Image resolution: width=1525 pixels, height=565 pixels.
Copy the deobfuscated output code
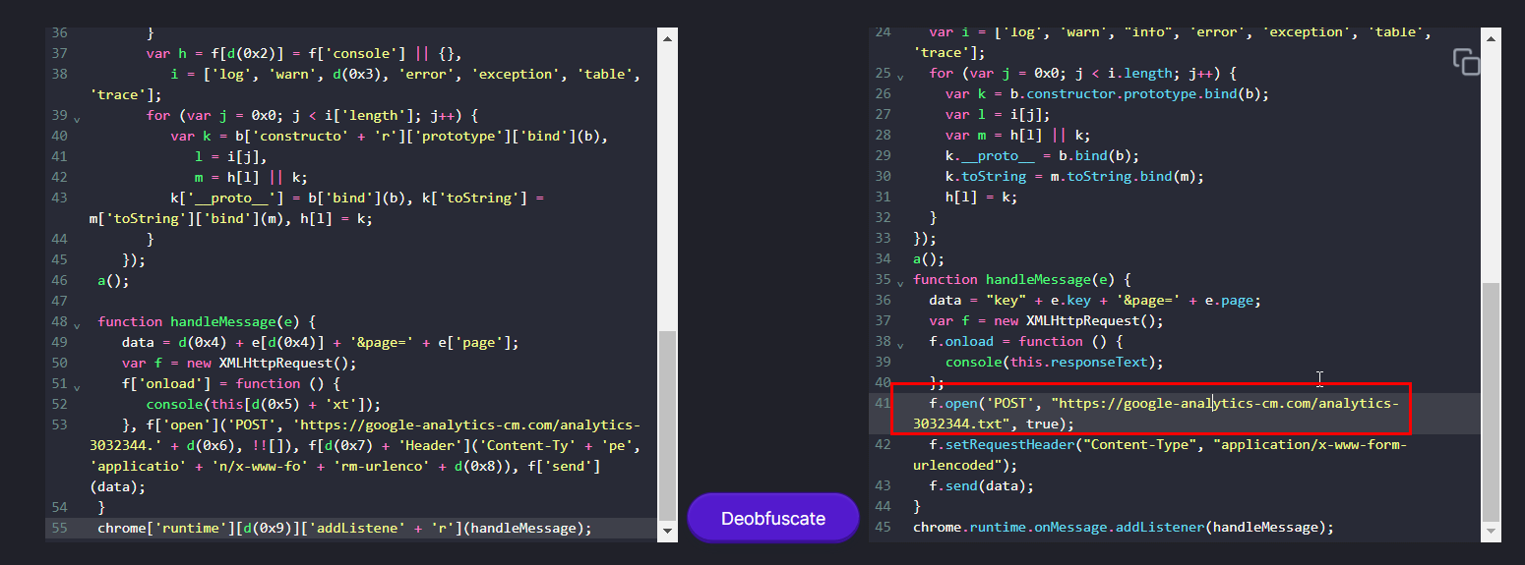click(x=1466, y=61)
